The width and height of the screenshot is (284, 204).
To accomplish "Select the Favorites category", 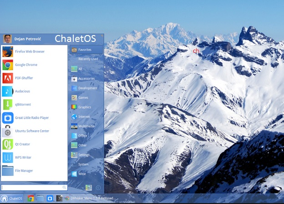I will (86, 50).
